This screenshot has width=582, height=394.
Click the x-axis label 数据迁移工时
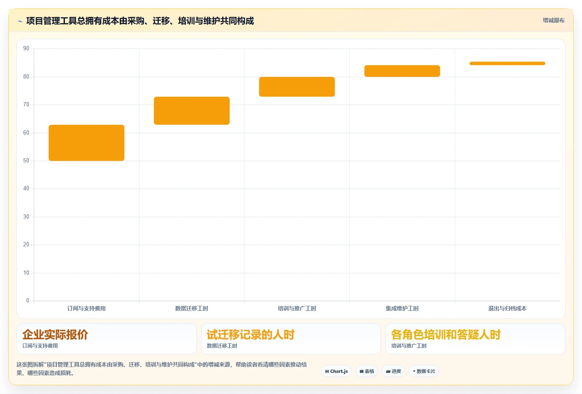coord(192,308)
